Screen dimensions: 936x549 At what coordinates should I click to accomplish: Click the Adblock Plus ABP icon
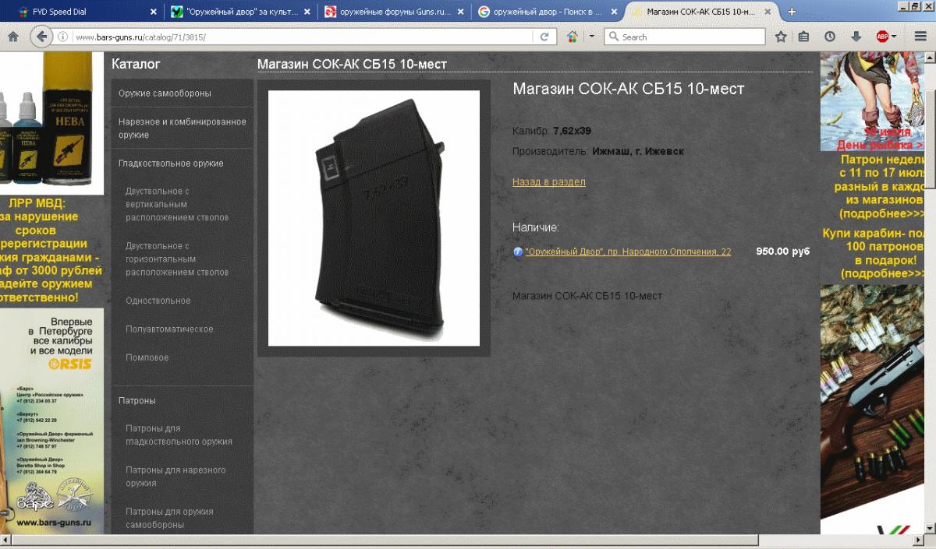882,37
